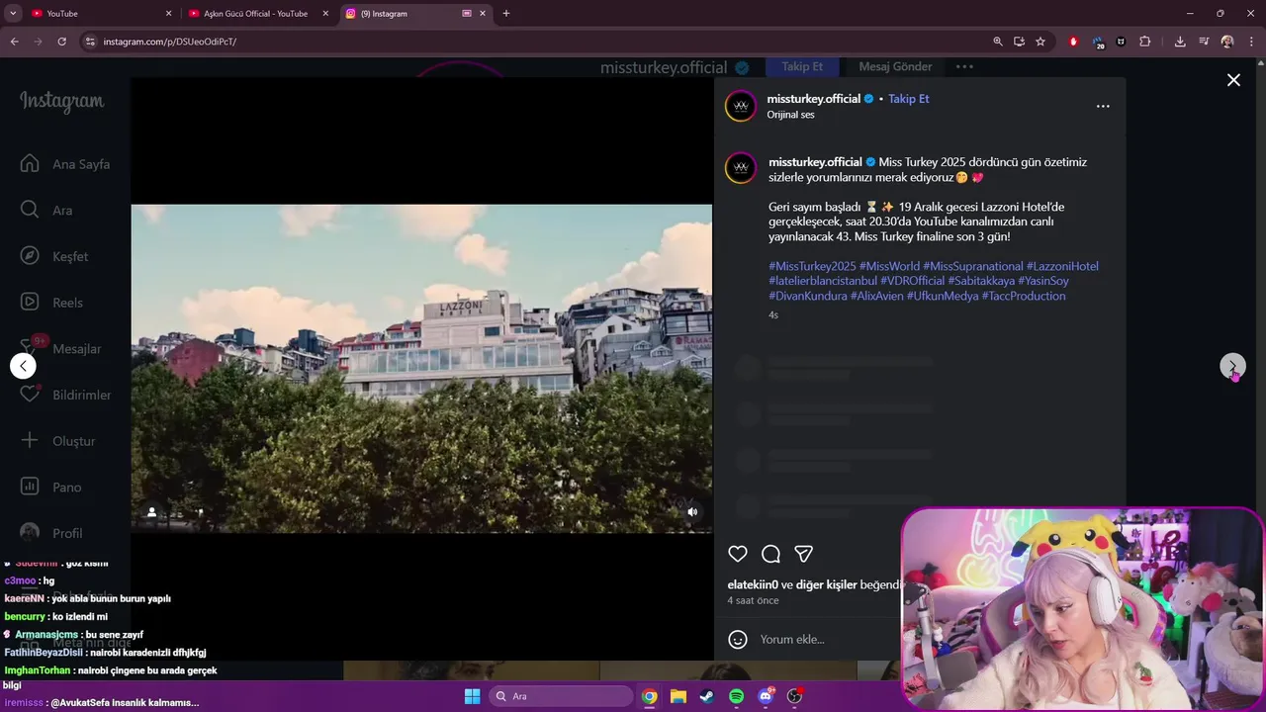Open Ara search in Instagram sidebar

pyautogui.click(x=46, y=210)
